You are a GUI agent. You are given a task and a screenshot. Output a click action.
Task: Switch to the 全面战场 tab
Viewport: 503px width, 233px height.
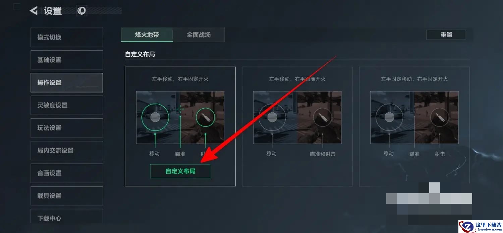tap(199, 35)
